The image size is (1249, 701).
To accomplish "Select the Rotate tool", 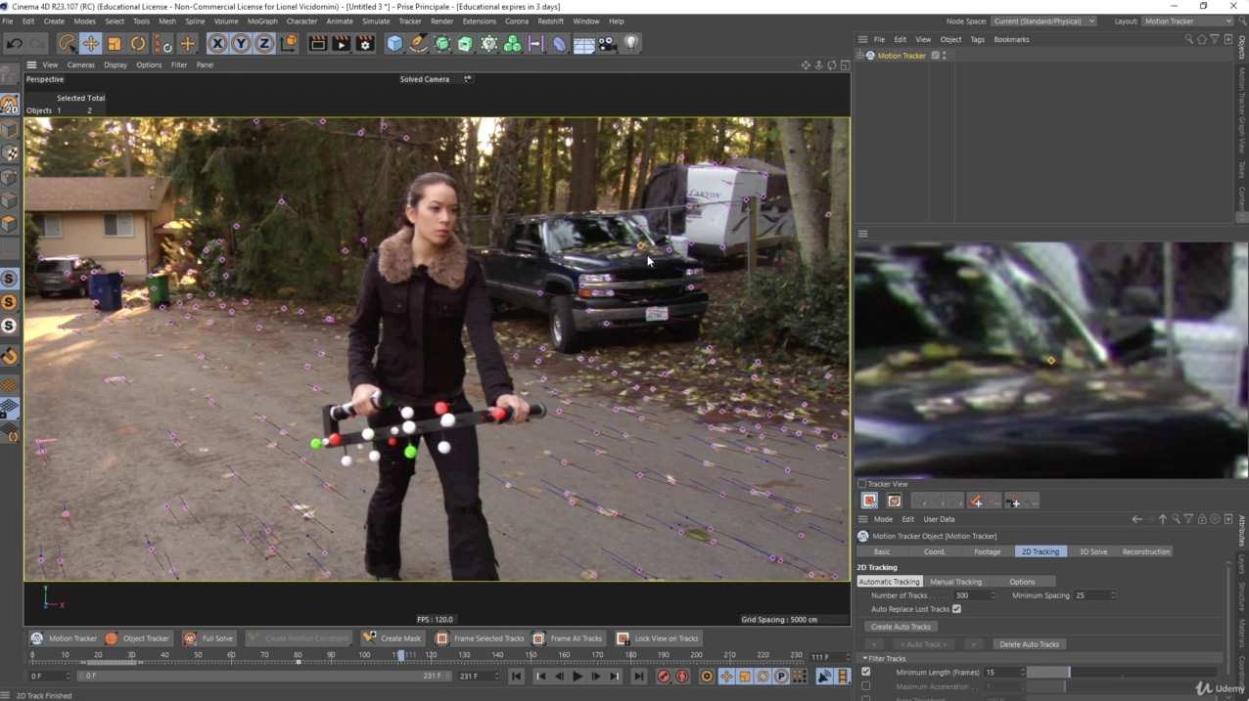I will 138,43.
